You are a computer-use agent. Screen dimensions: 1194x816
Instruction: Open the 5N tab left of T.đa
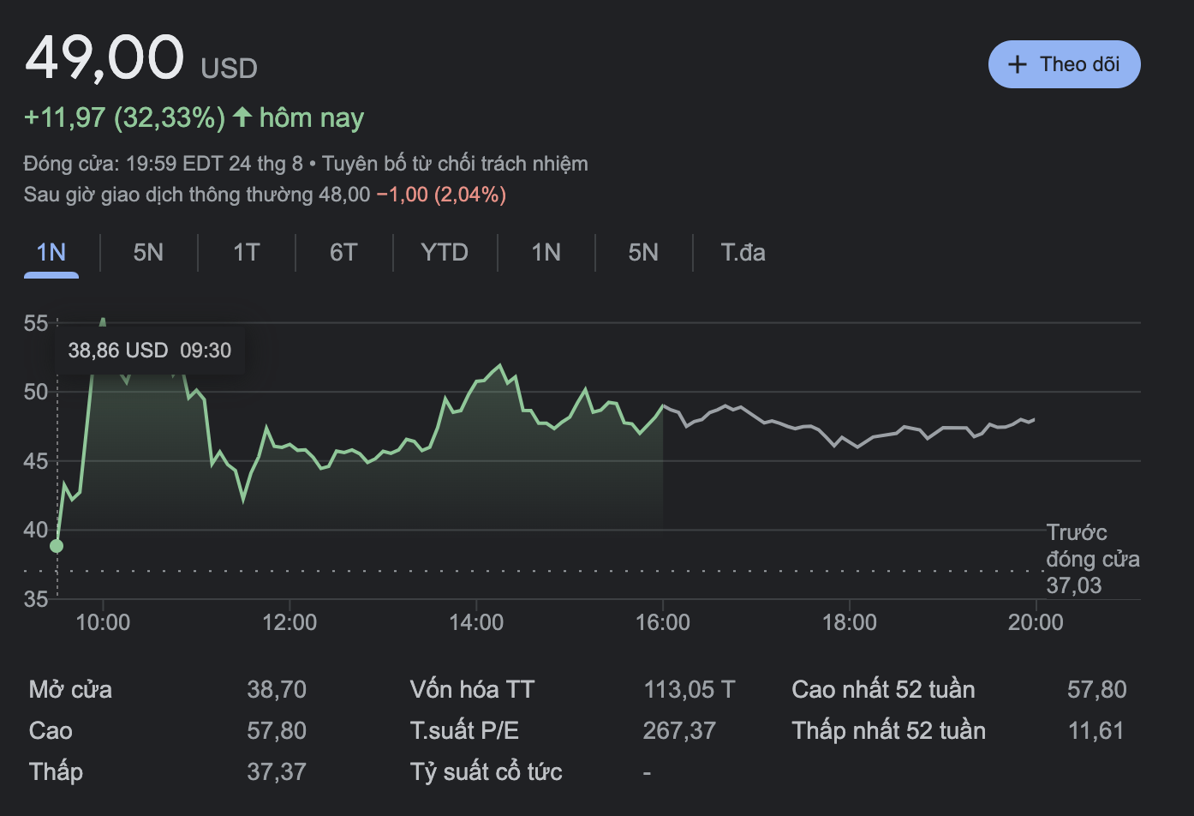(x=643, y=253)
